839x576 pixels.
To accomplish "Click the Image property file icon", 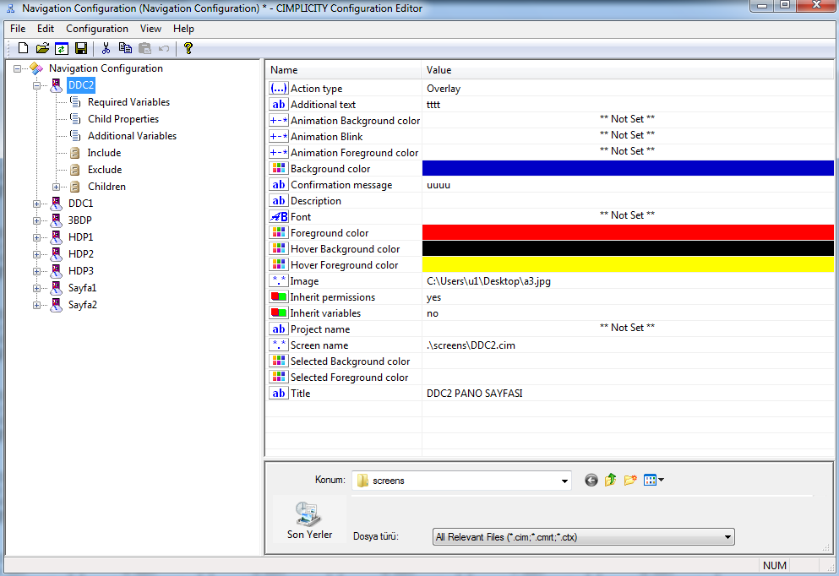I will tap(279, 280).
